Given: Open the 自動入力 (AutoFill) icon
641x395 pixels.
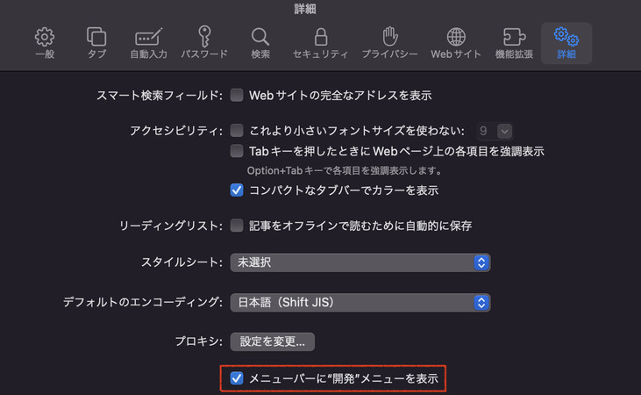Looking at the screenshot, I should pyautogui.click(x=148, y=43).
